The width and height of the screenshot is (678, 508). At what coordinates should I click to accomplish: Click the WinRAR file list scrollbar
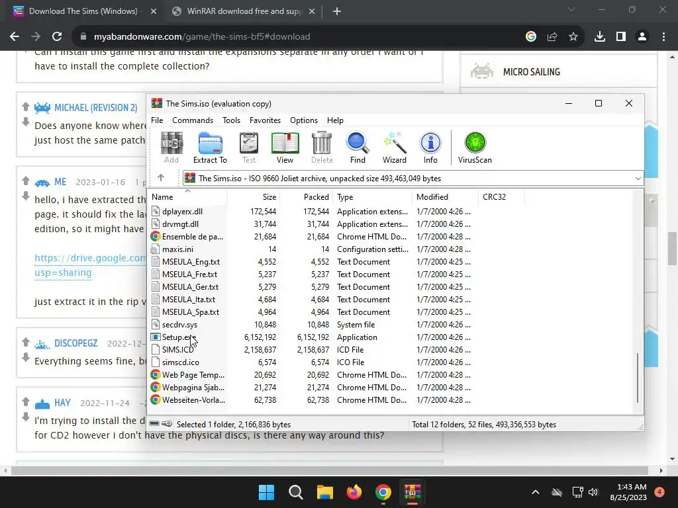tap(638, 378)
